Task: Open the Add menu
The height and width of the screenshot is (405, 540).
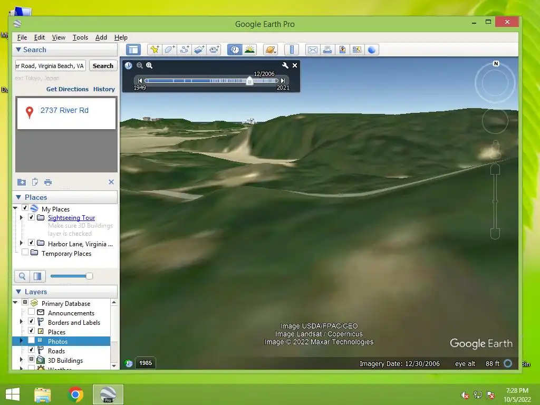Action: [101, 37]
